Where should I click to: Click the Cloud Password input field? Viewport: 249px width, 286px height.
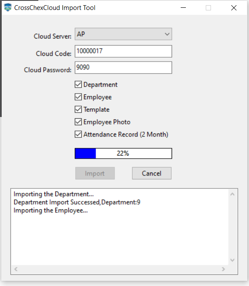(x=123, y=68)
